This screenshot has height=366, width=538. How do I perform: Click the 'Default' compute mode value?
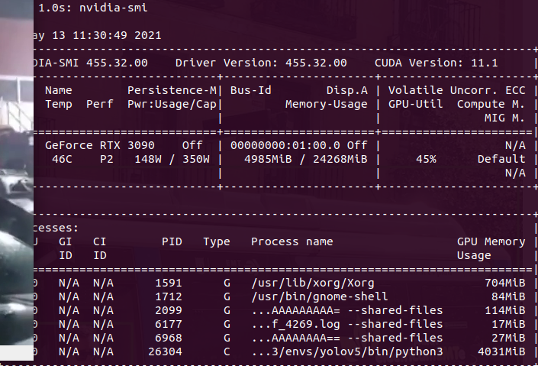point(501,159)
